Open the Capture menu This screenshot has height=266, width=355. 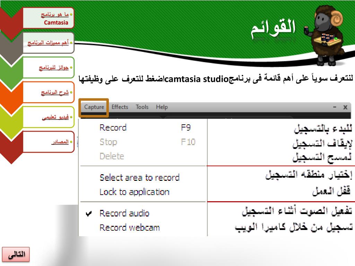click(x=94, y=107)
